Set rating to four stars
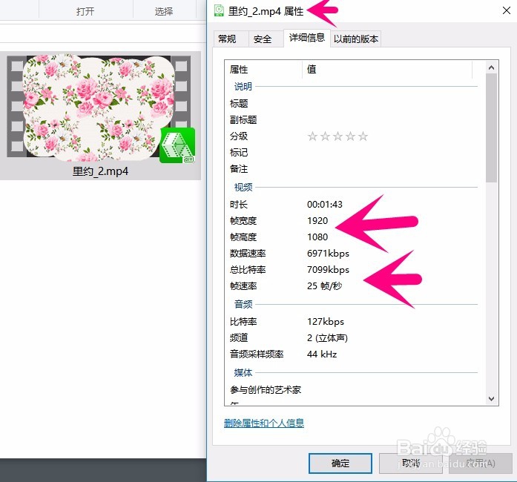 click(x=350, y=136)
